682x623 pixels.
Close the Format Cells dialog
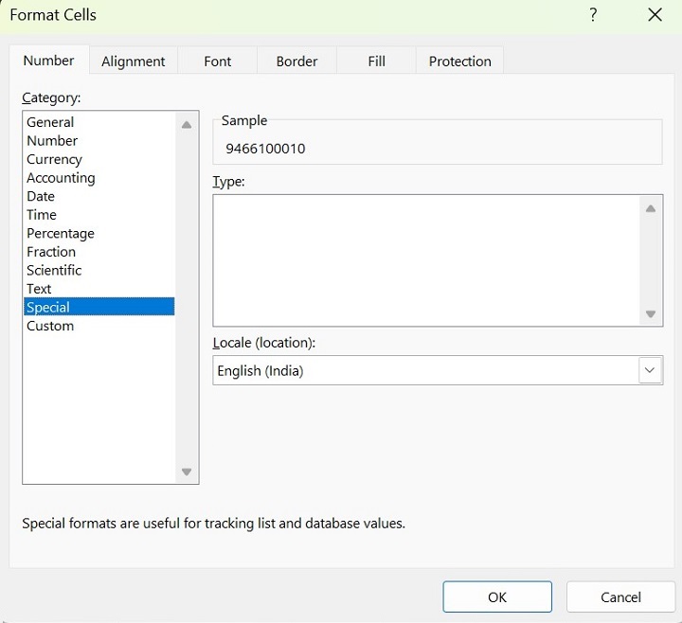point(655,15)
